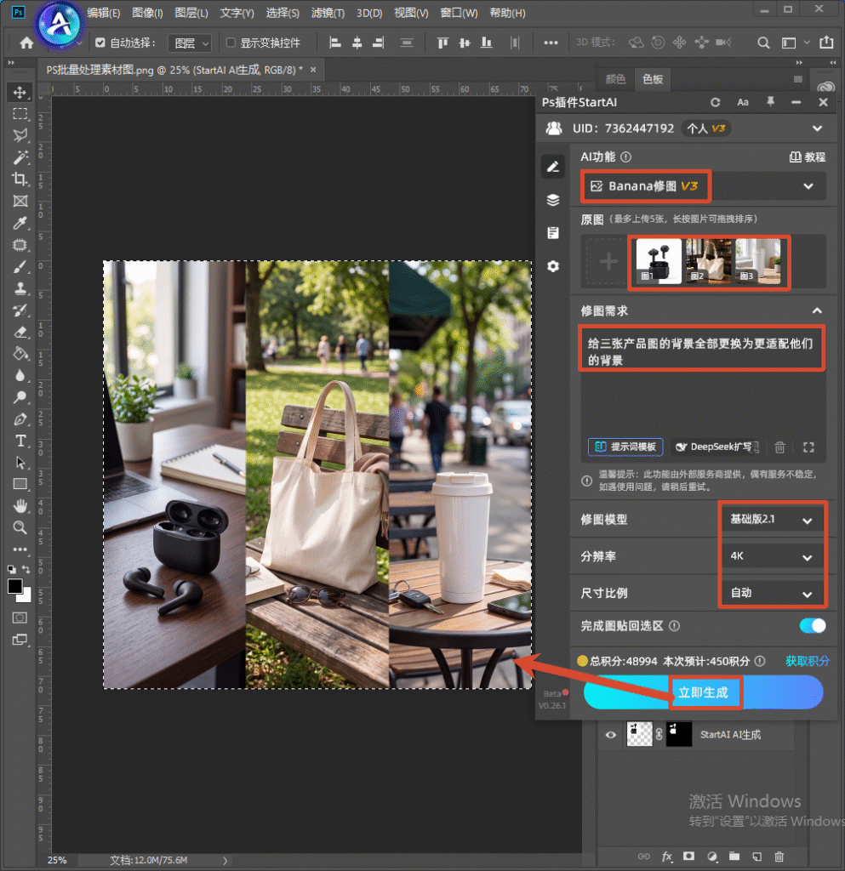The image size is (845, 871).
Task: Clear the prompt with the trash icon
Action: (x=780, y=447)
